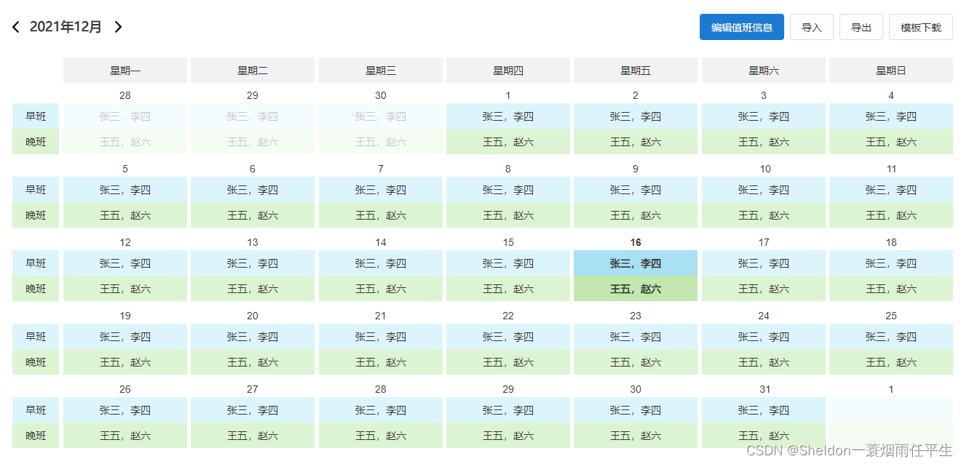This screenshot has width=964, height=464.
Task: Go to next month using right chevron
Action: coord(118,27)
